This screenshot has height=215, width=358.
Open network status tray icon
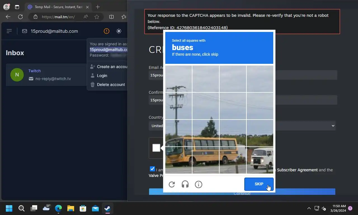point(317,208)
